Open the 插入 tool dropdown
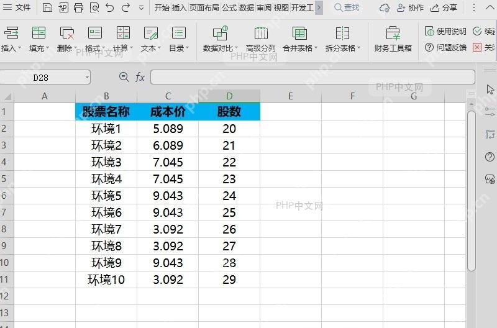The width and height of the screenshot is (497, 328). pyautogui.click(x=11, y=39)
